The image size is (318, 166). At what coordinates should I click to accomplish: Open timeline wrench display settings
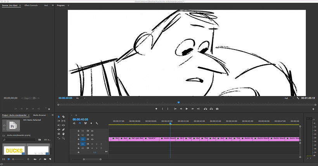pos(97,123)
